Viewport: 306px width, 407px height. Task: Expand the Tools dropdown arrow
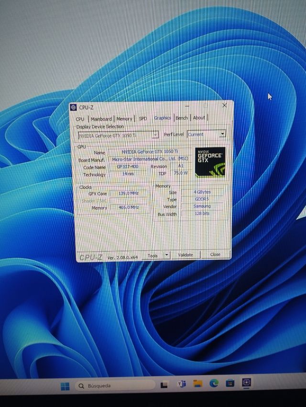166,255
